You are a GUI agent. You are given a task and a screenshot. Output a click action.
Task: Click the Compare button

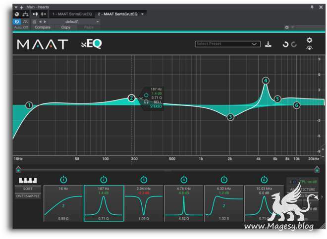point(43,27)
